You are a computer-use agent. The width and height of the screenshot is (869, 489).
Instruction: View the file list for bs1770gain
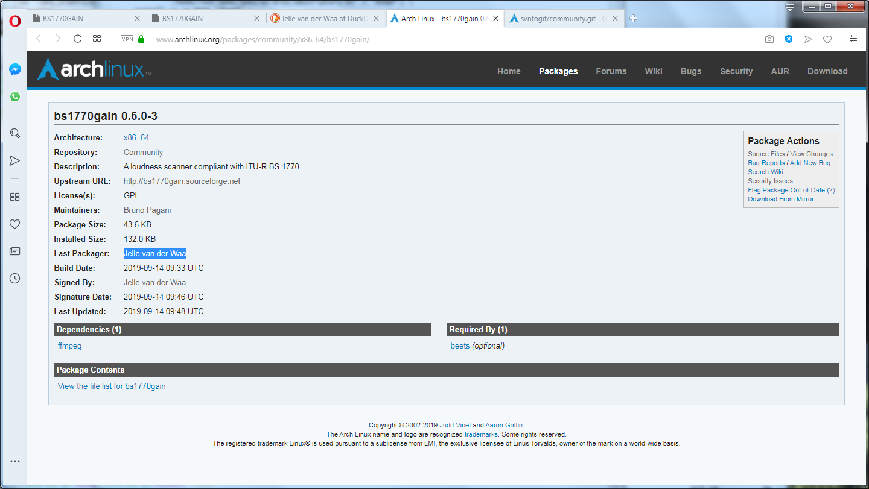click(x=112, y=386)
